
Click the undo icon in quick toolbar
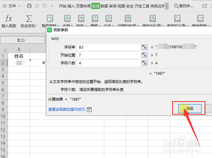click(x=37, y=6)
